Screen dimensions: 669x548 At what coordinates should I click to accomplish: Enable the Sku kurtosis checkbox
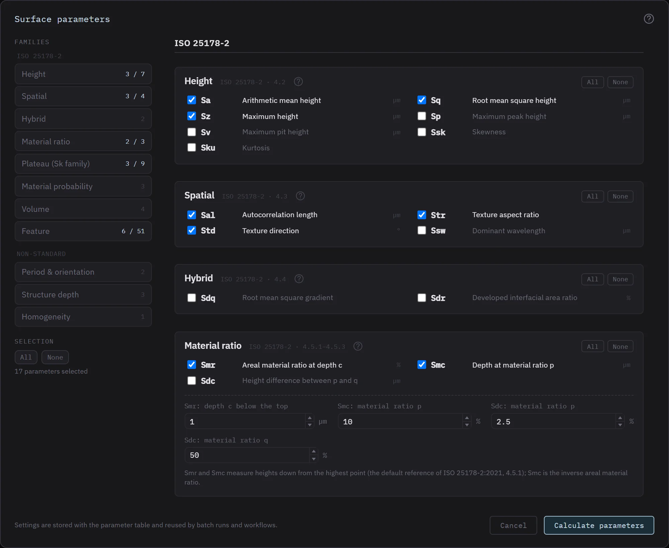(192, 148)
